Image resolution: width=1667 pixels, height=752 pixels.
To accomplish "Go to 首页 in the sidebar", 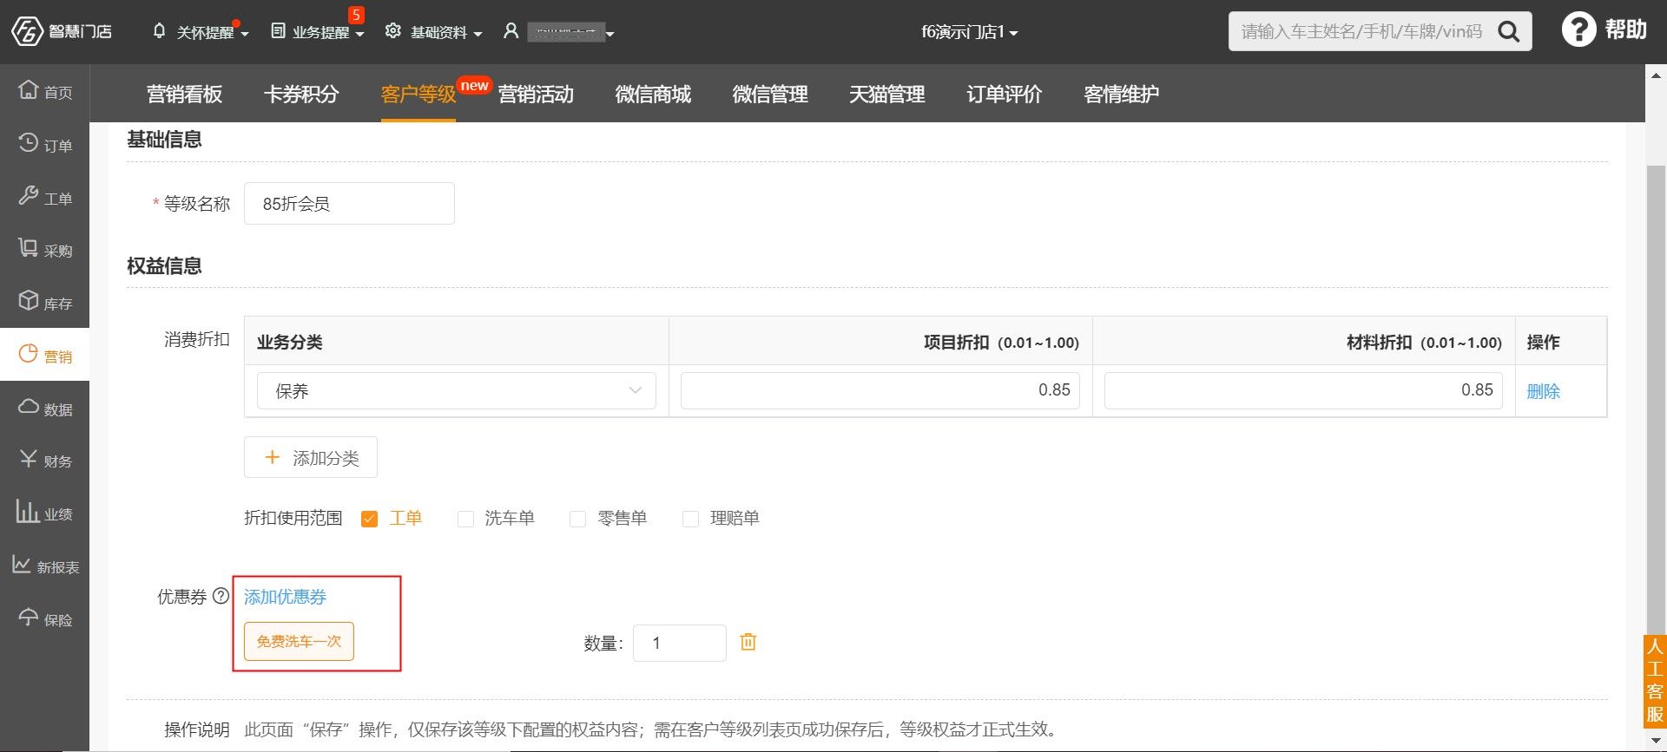I will click(x=45, y=91).
